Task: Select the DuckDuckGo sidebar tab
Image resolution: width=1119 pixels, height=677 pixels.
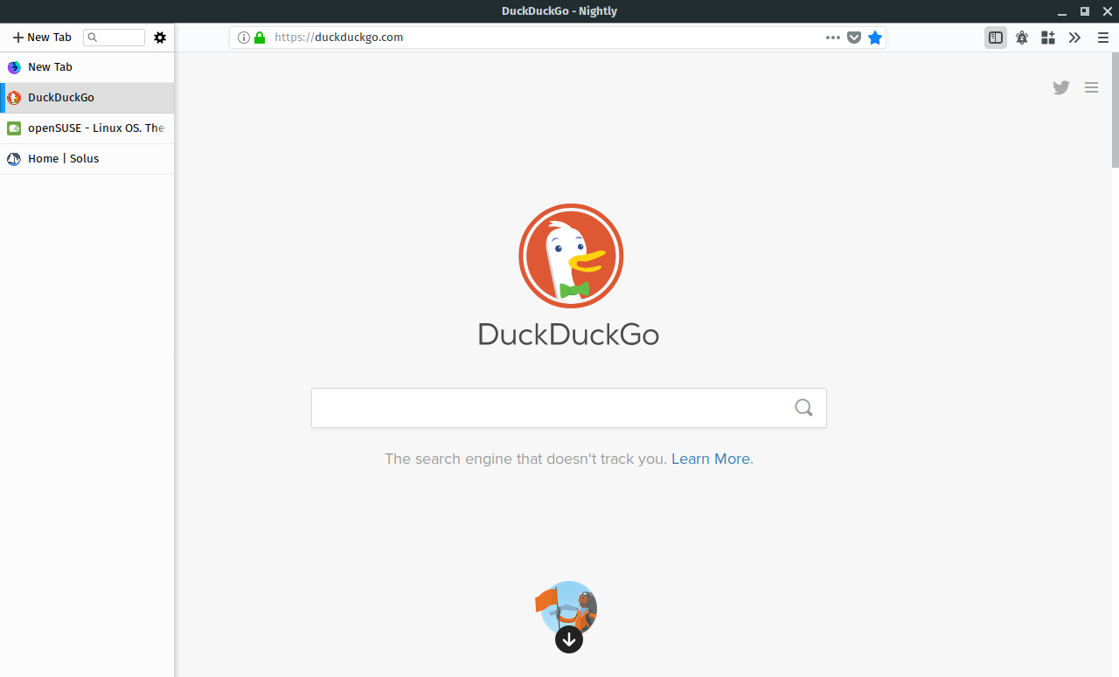Action: (x=87, y=98)
